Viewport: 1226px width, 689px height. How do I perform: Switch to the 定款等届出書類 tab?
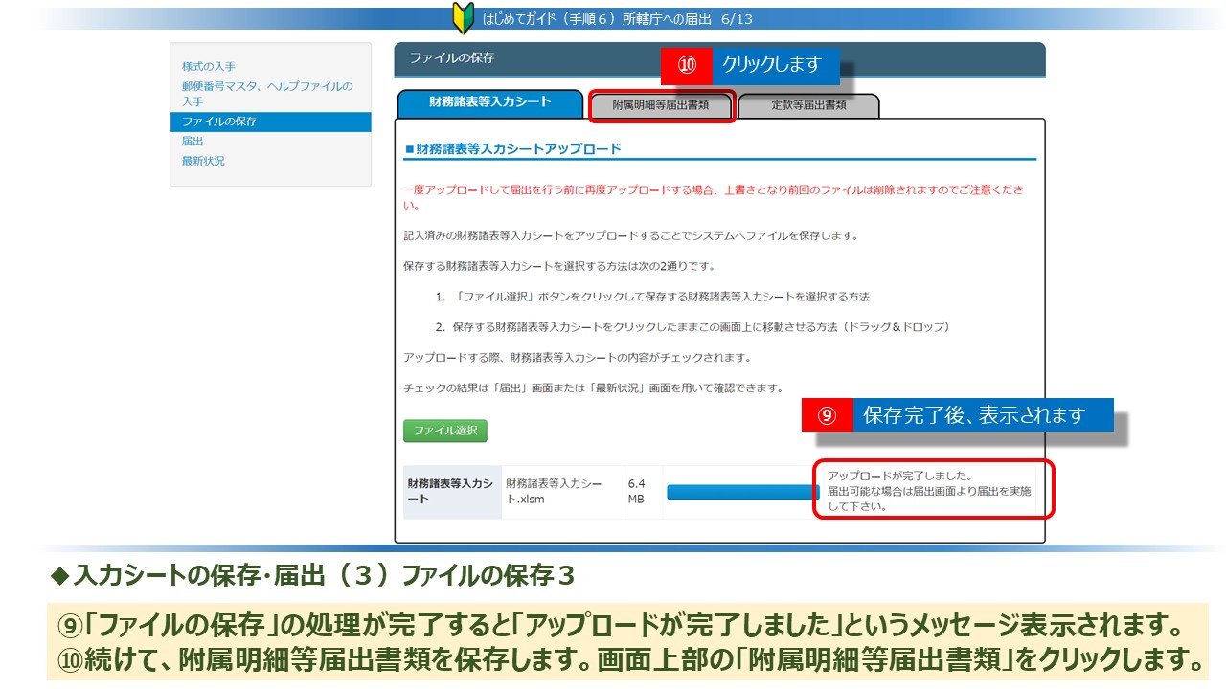pyautogui.click(x=808, y=105)
